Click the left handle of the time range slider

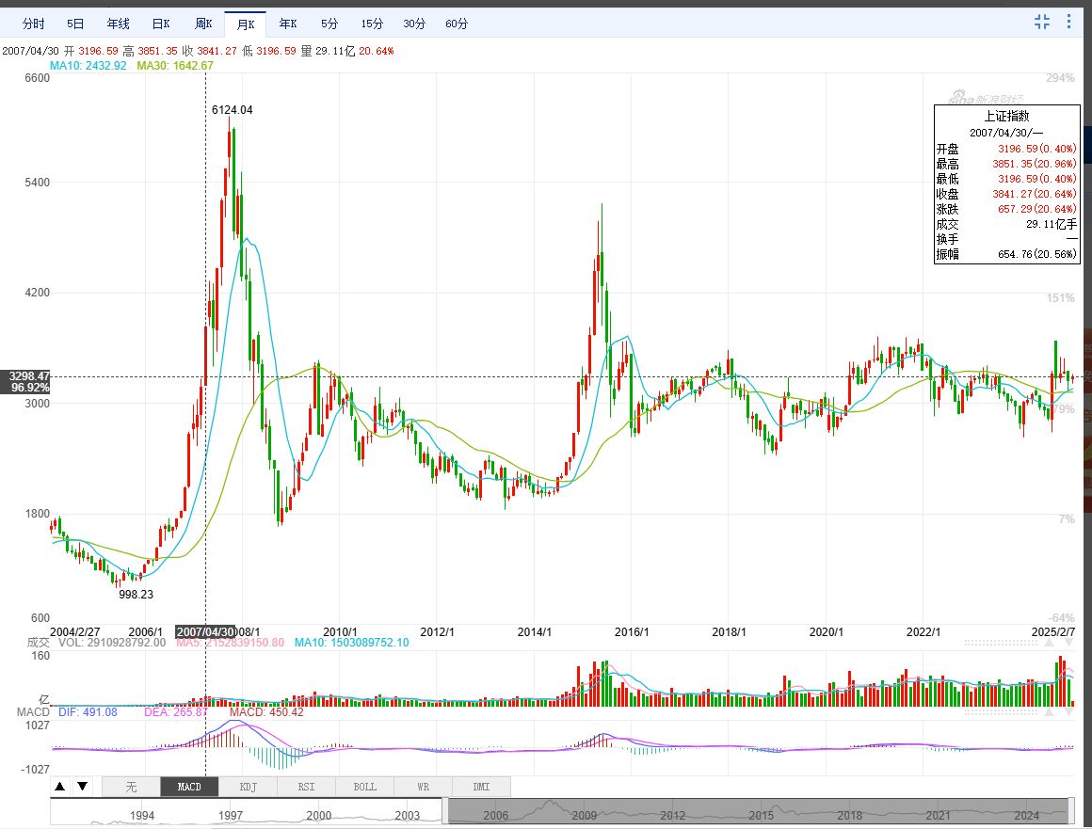tap(446, 811)
